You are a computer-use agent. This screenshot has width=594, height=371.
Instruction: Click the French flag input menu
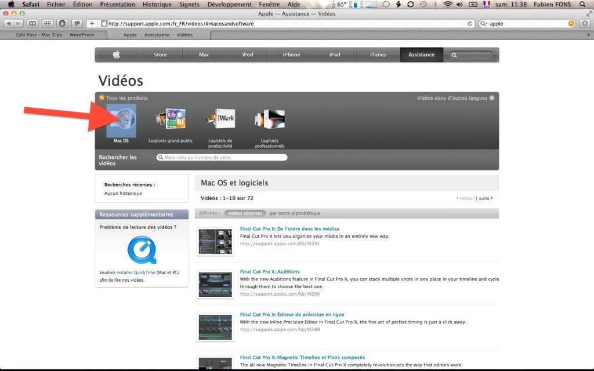pyautogui.click(x=487, y=5)
